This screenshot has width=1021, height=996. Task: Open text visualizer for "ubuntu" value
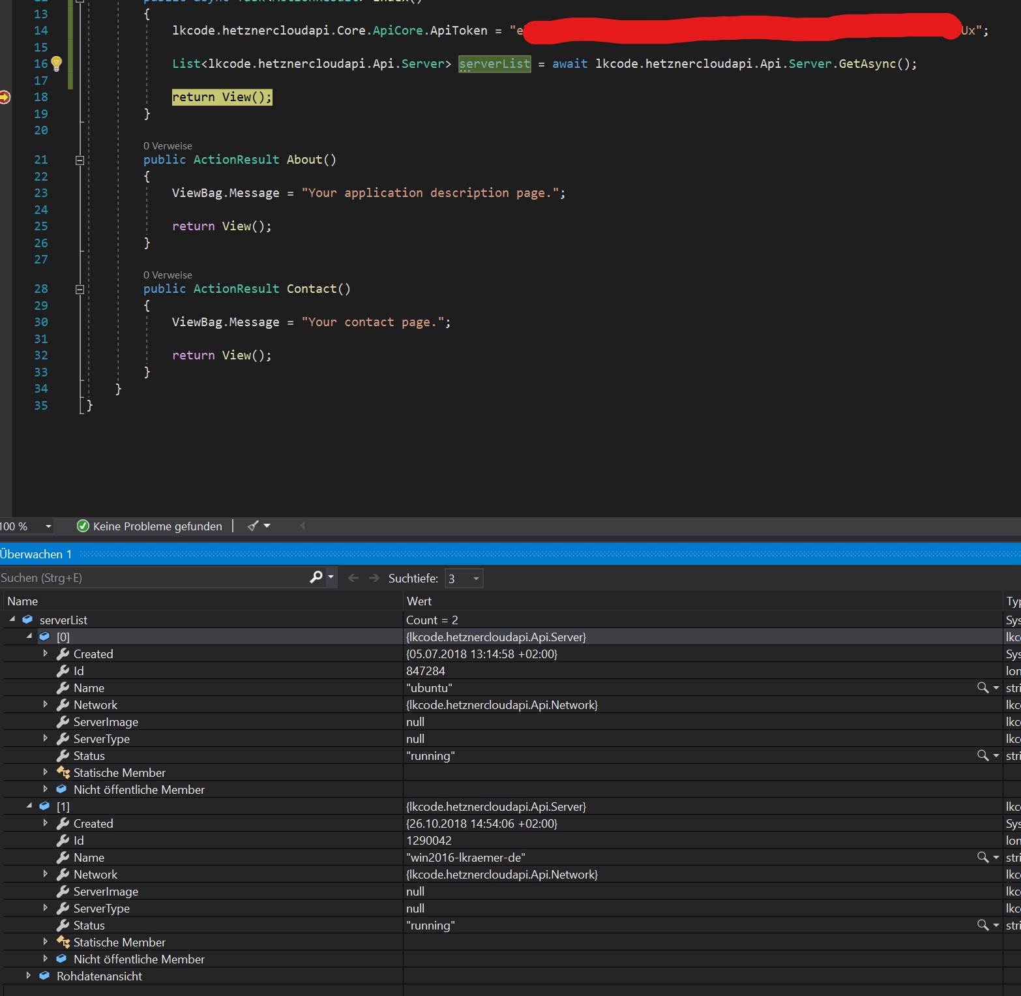coord(983,687)
